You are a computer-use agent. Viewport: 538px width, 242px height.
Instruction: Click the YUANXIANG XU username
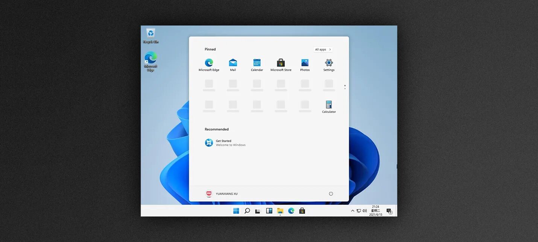click(226, 194)
